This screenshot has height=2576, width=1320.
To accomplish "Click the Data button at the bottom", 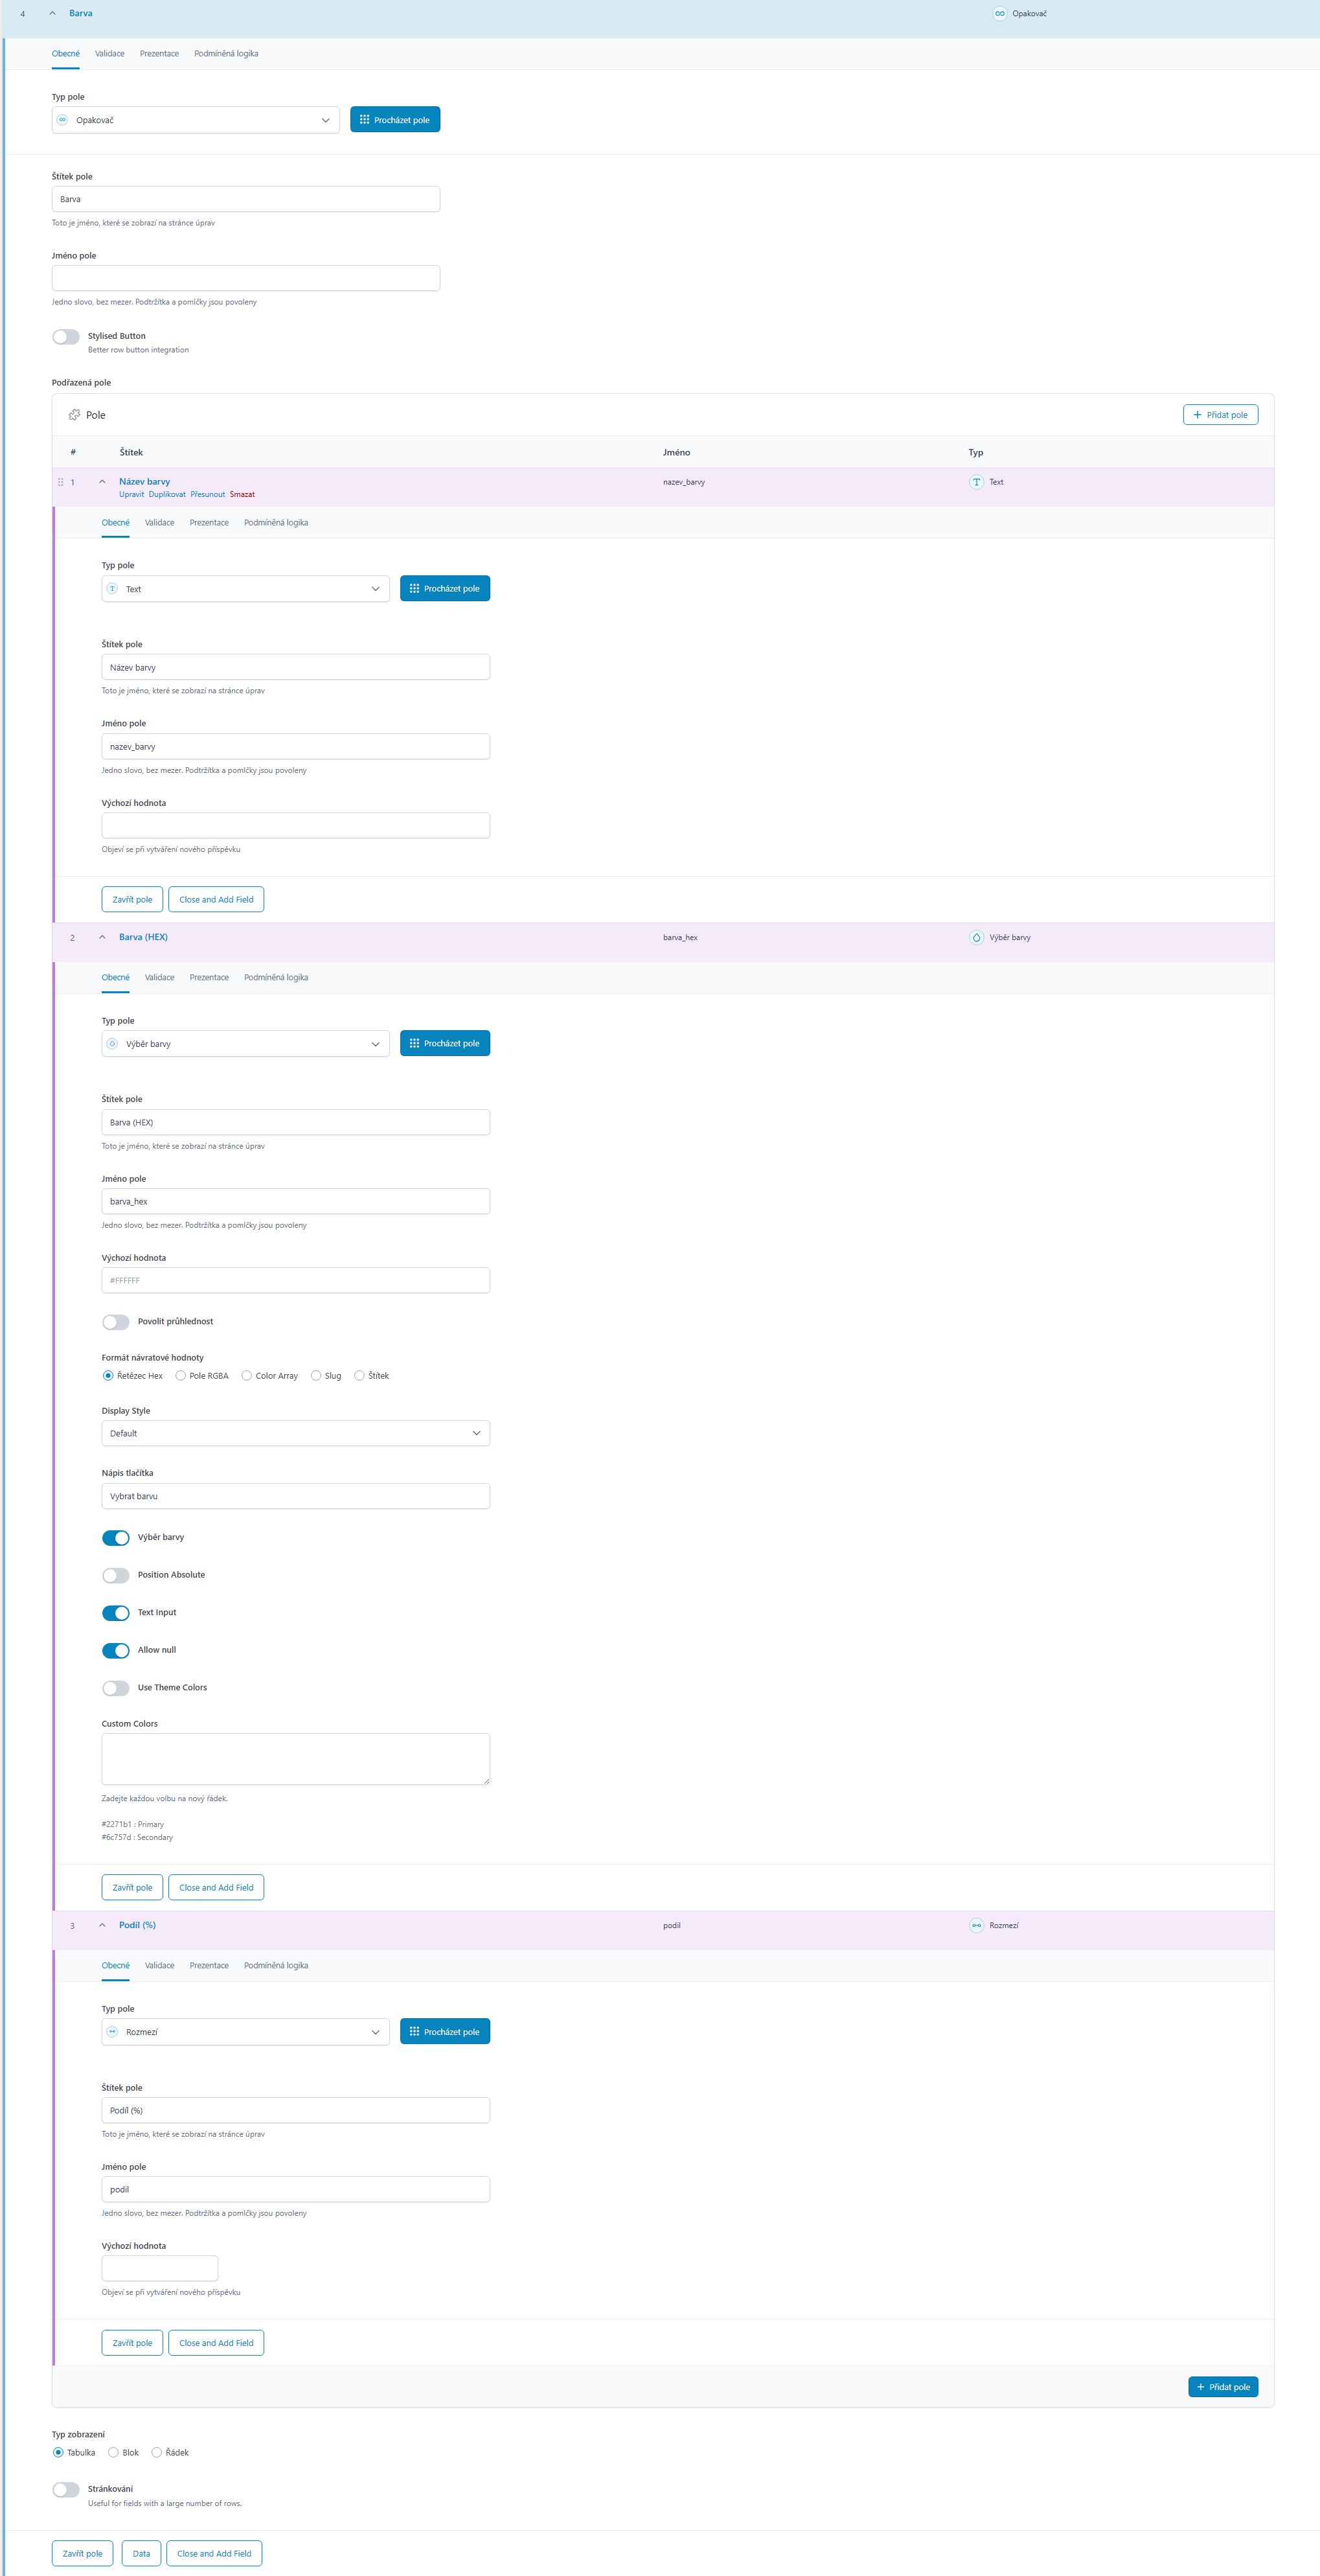I will (x=141, y=2553).
